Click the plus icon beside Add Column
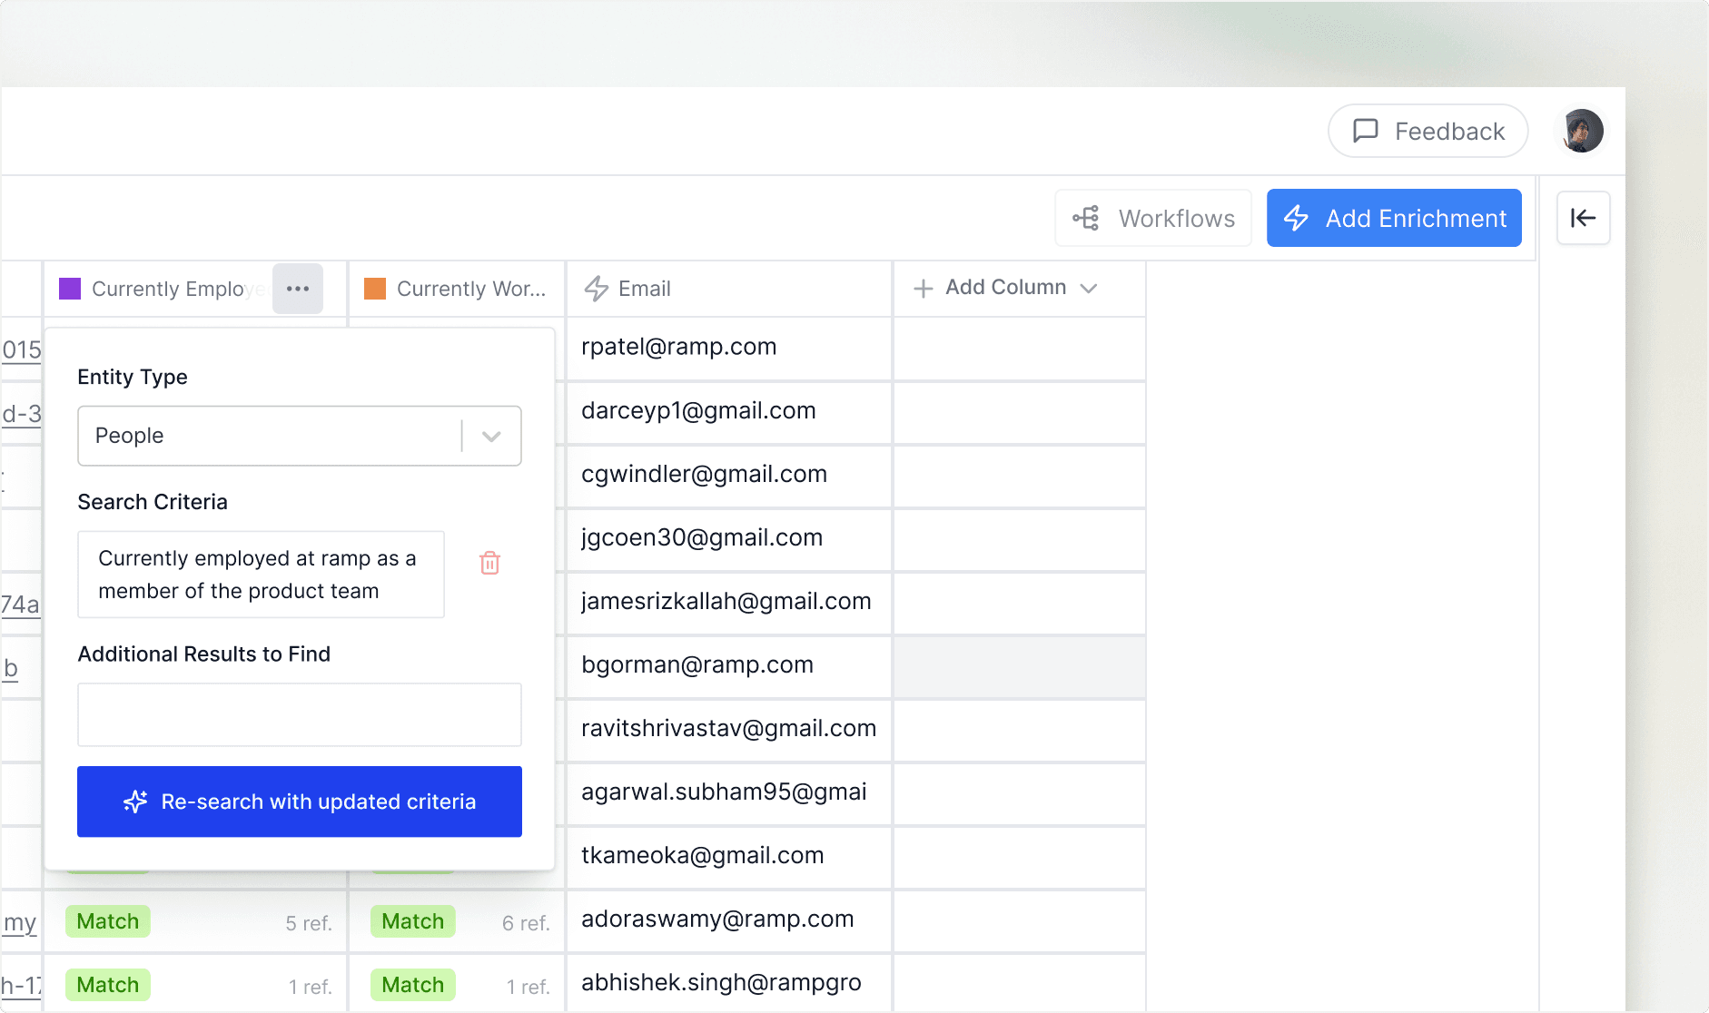1709x1013 pixels. click(923, 289)
